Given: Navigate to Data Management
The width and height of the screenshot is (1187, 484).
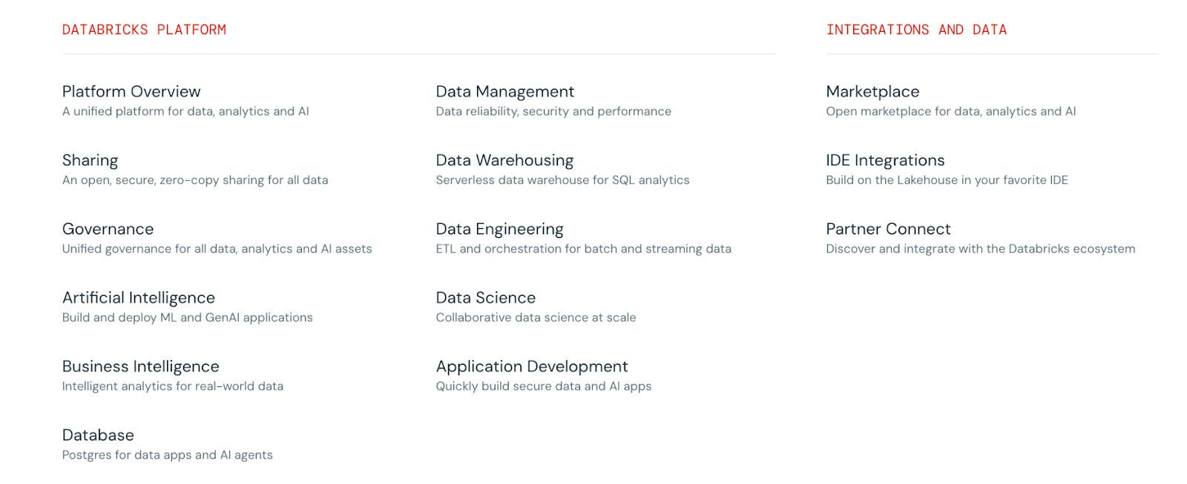Looking at the screenshot, I should [x=504, y=92].
